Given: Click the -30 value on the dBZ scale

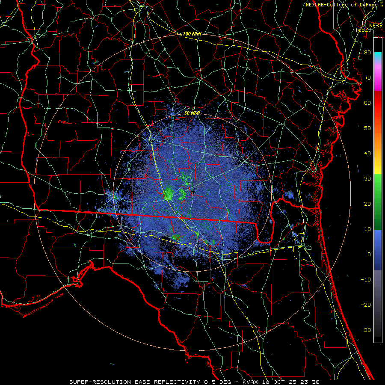Looking at the screenshot, I should [366, 330].
